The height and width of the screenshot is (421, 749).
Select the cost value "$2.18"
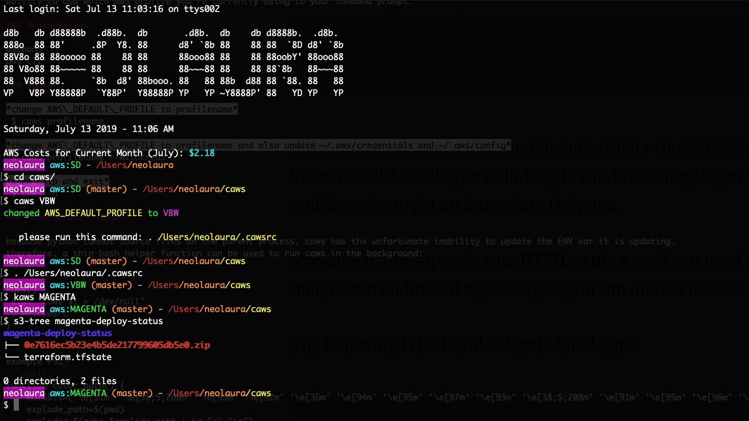tap(202, 153)
